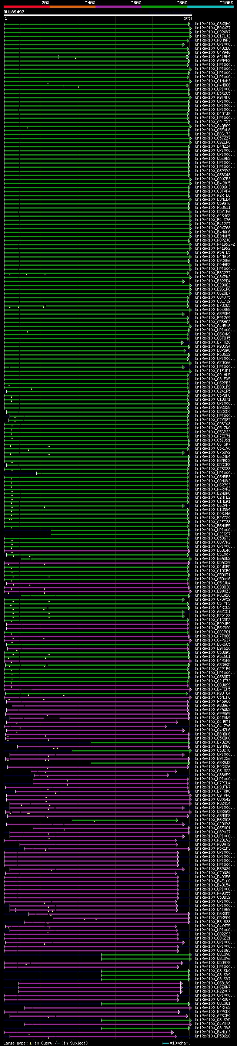Open hit UniRef100_Q4Q2D8

click(x=213, y=48)
